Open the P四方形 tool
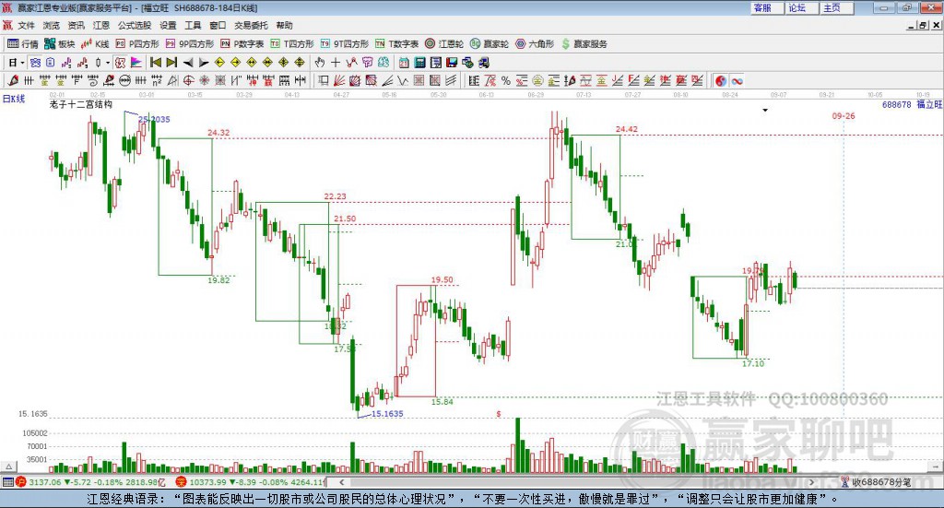This screenshot has height=508, width=944. point(137,44)
